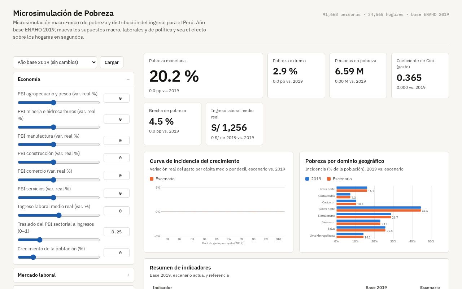Adjust the PBI minería e hidrocarburos slider
The height and width of the screenshot is (289, 462).
point(59,127)
